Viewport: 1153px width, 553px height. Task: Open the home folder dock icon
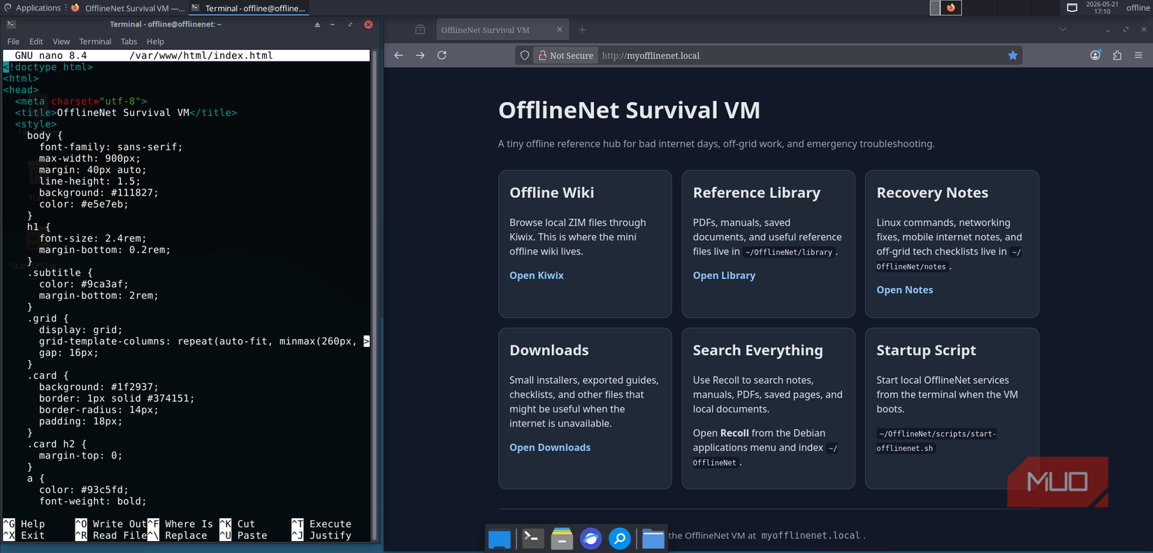(653, 538)
